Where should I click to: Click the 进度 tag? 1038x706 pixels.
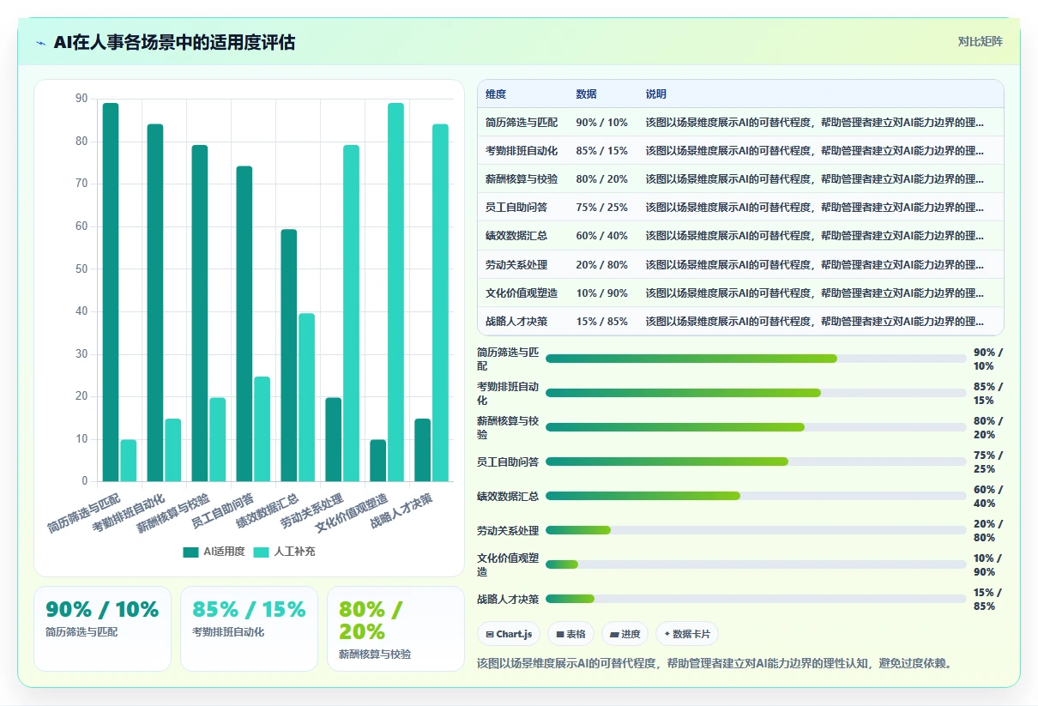point(625,634)
